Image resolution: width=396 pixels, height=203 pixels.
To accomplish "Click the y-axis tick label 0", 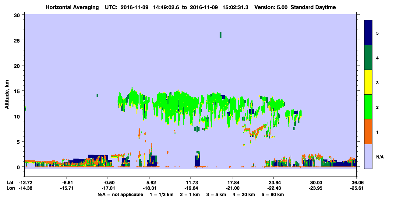I will pyautogui.click(x=19, y=167).
